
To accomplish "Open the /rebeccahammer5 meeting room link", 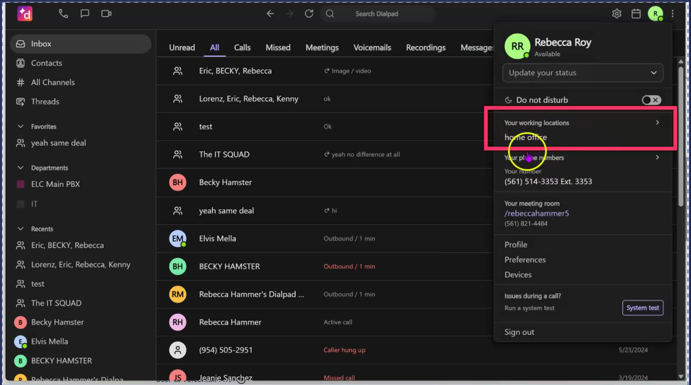I will tap(537, 213).
